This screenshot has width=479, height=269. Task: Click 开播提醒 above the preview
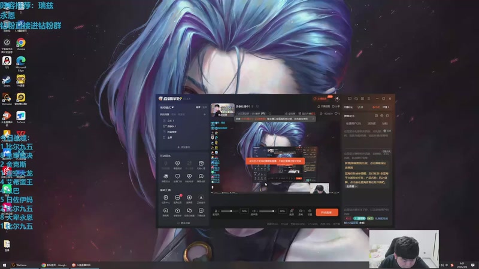(324, 106)
